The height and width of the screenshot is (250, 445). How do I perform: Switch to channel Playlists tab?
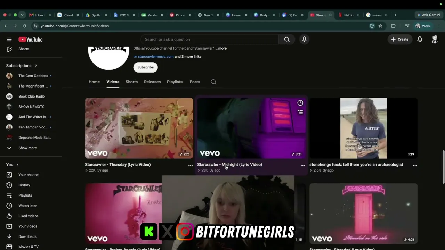tap(175, 82)
